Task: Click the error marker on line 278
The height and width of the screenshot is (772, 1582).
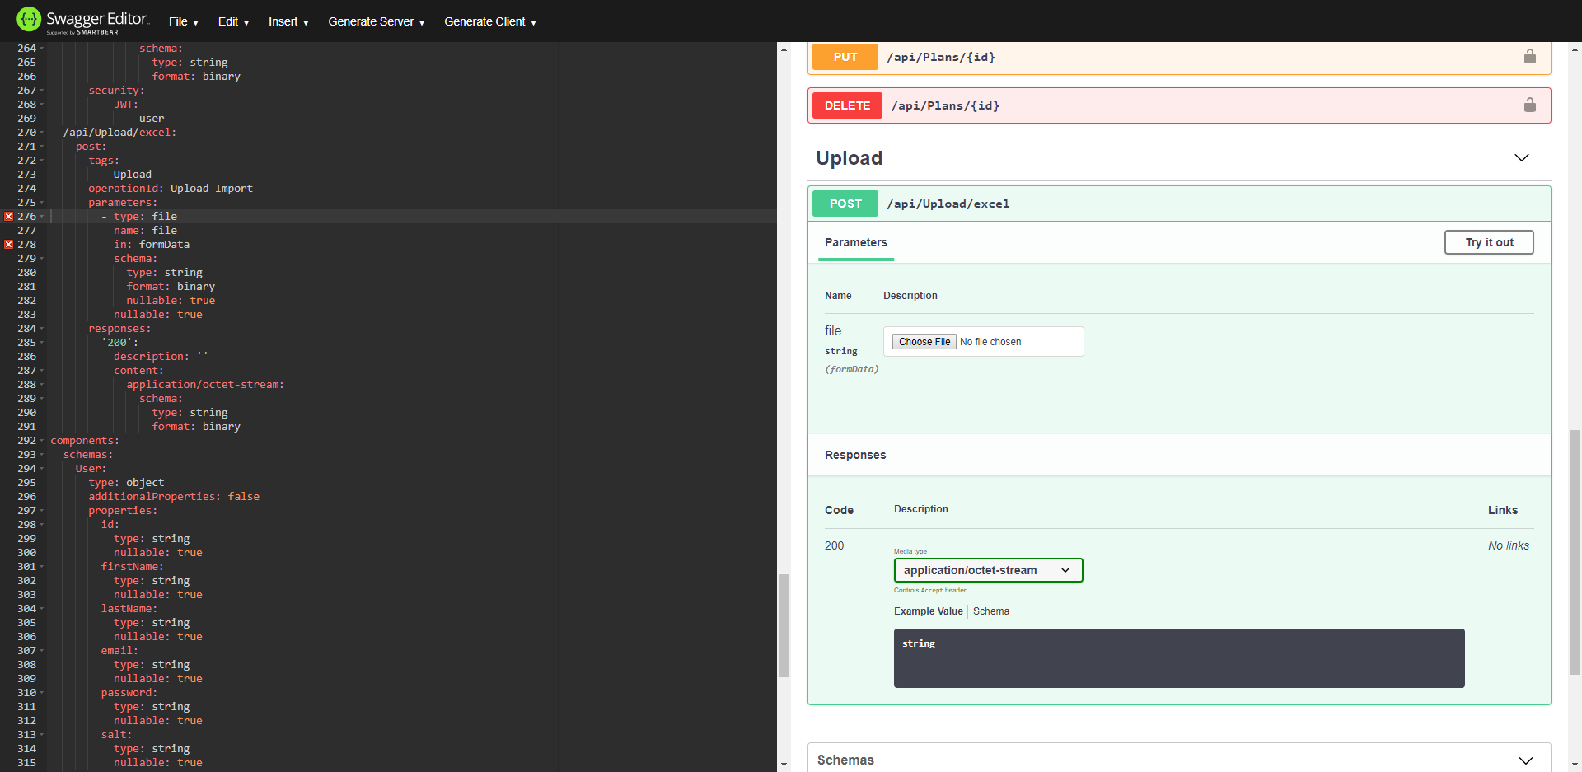Action: pos(7,244)
